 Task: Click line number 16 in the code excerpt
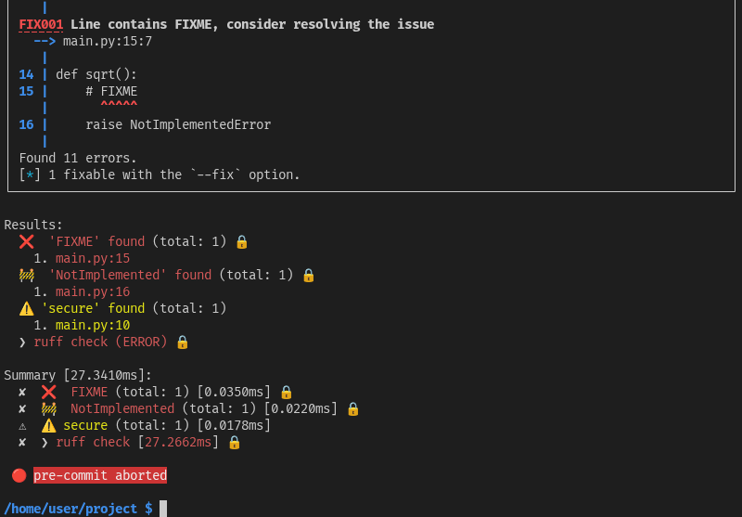pos(26,124)
